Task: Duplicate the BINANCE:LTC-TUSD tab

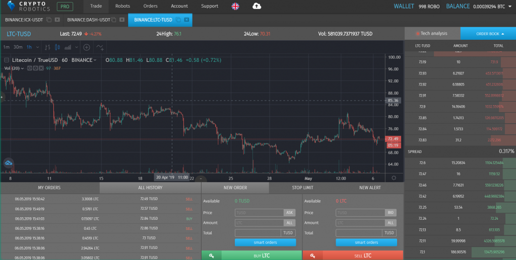Action: tap(178, 20)
